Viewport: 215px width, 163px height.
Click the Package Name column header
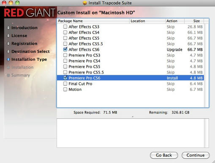[x=93, y=21]
